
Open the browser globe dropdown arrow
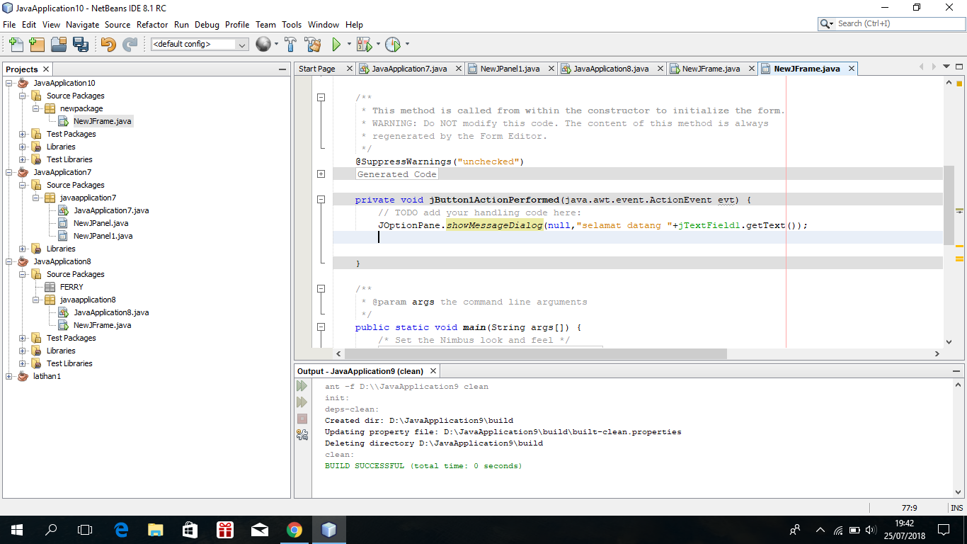coord(276,45)
